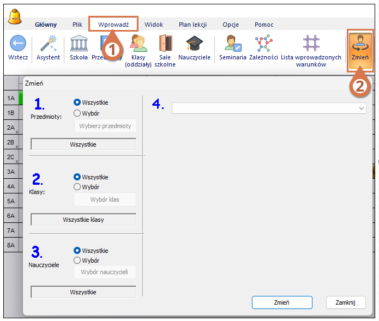Open Lista wprowadzonych warunków icon

point(311,44)
